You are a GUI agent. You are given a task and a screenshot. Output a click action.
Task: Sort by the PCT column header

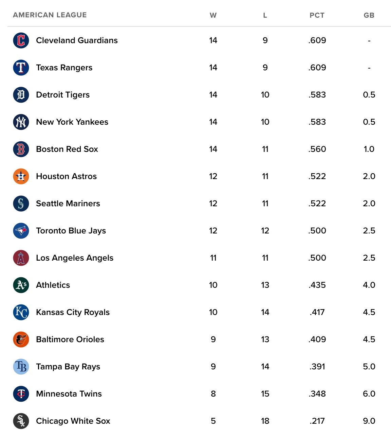click(317, 15)
